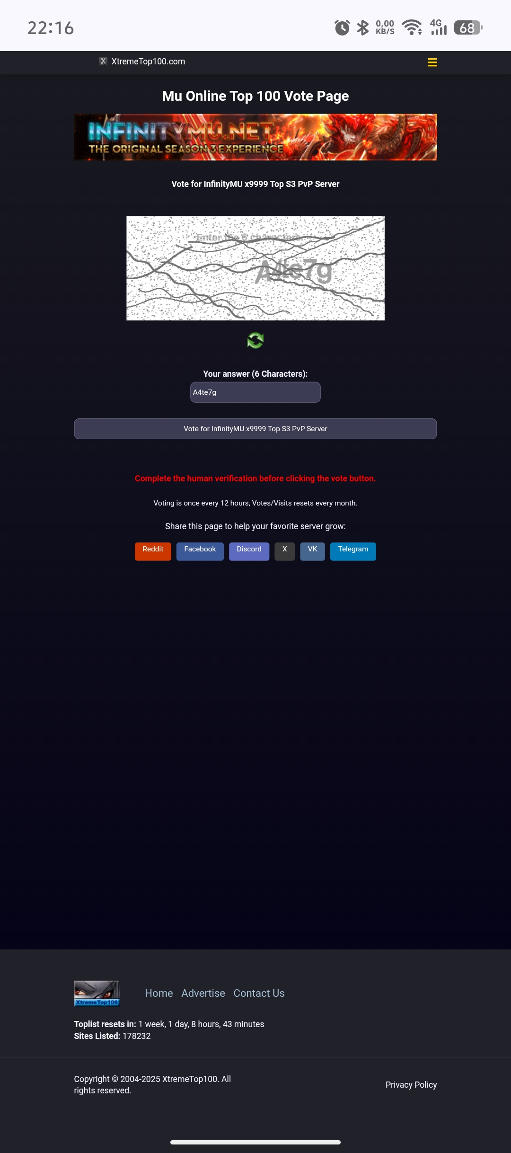
Task: Focus the captcha answer input field
Action: point(255,392)
